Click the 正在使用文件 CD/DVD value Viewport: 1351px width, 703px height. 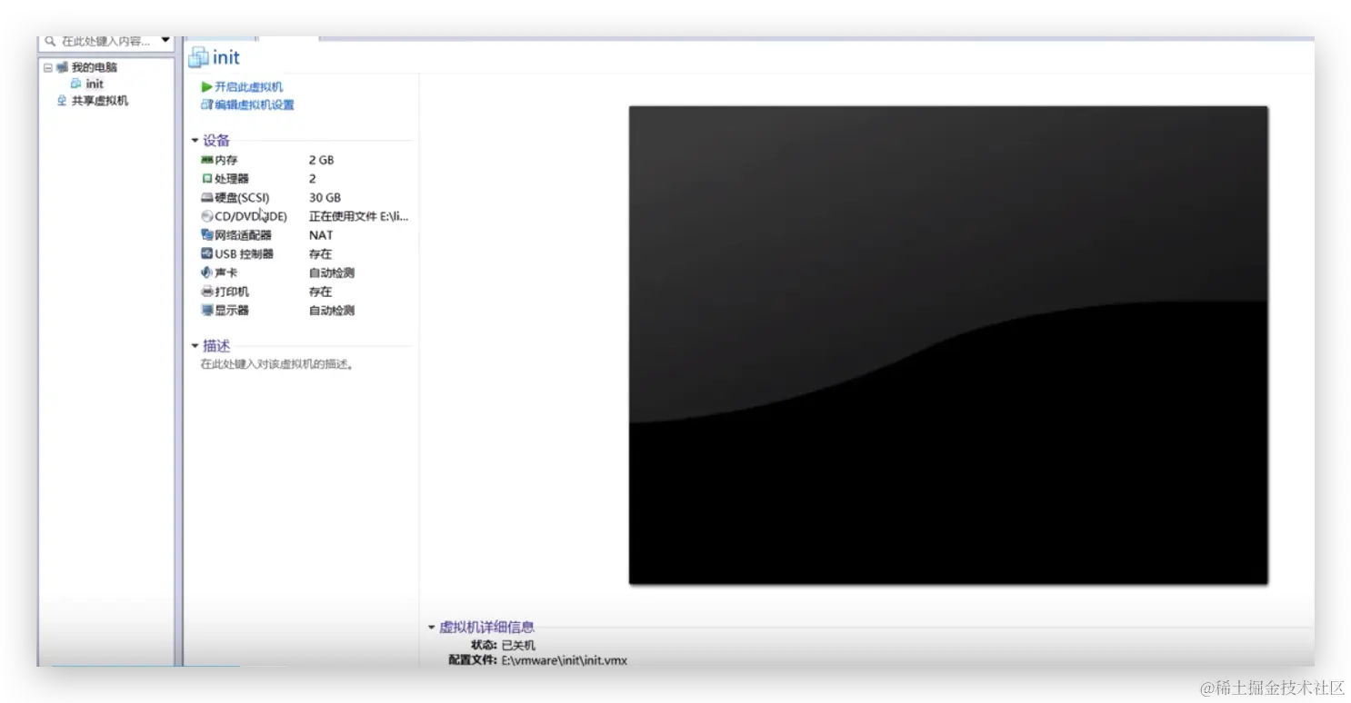pos(359,216)
